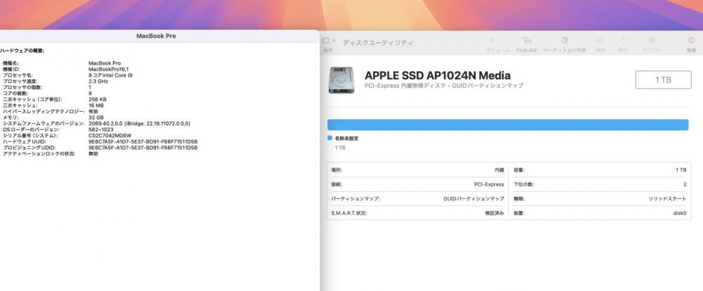Click the blue disk usage bar
The width and height of the screenshot is (703, 291).
tap(508, 125)
